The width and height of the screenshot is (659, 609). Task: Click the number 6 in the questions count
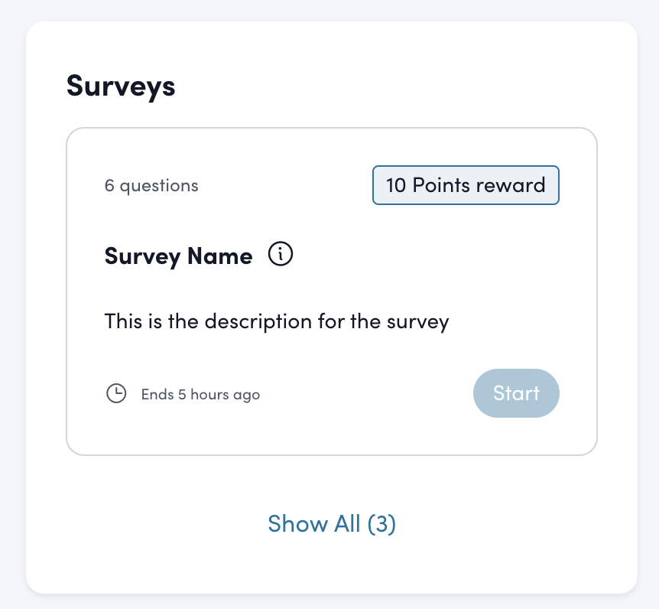point(109,185)
